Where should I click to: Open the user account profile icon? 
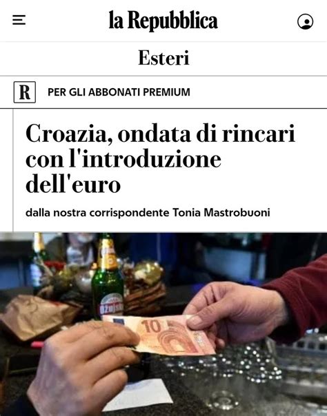tap(305, 21)
